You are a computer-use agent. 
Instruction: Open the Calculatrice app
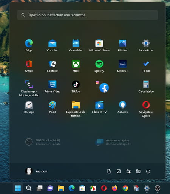[x=146, y=87]
